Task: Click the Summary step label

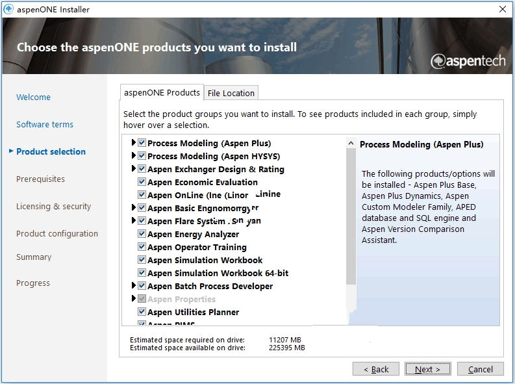Action: click(34, 257)
